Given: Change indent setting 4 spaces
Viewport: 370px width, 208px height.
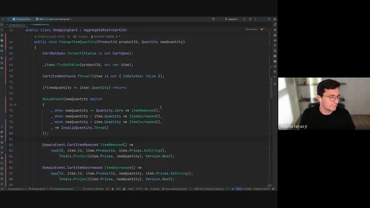Looking at the screenshot, I should (x=155, y=189).
